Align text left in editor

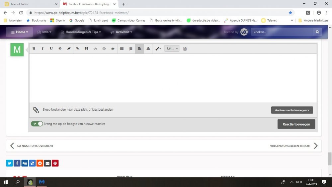139,49
